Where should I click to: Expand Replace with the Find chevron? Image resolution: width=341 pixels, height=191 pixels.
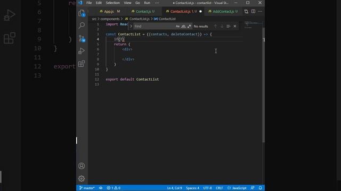coord(131,26)
